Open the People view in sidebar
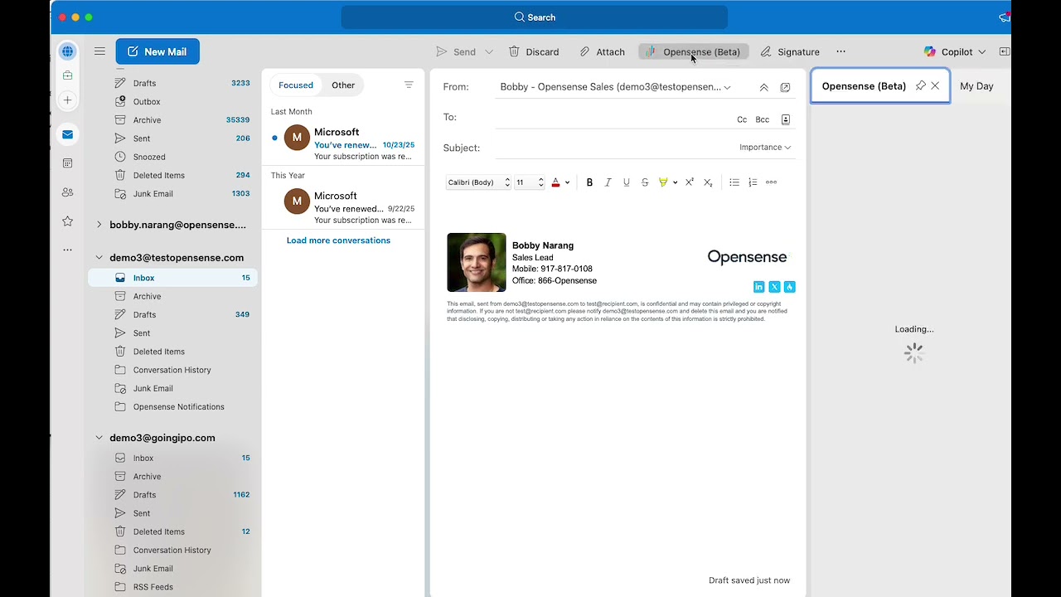Viewport: 1061px width, 597px height. (x=68, y=192)
